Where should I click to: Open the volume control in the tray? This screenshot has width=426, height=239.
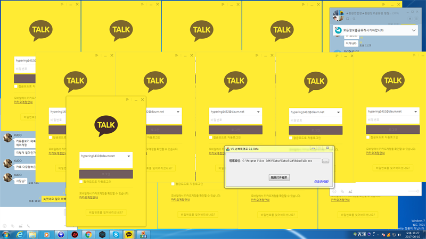point(399,235)
